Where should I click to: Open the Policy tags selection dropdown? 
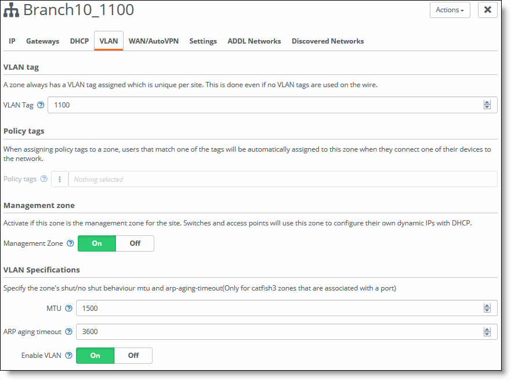pos(282,179)
